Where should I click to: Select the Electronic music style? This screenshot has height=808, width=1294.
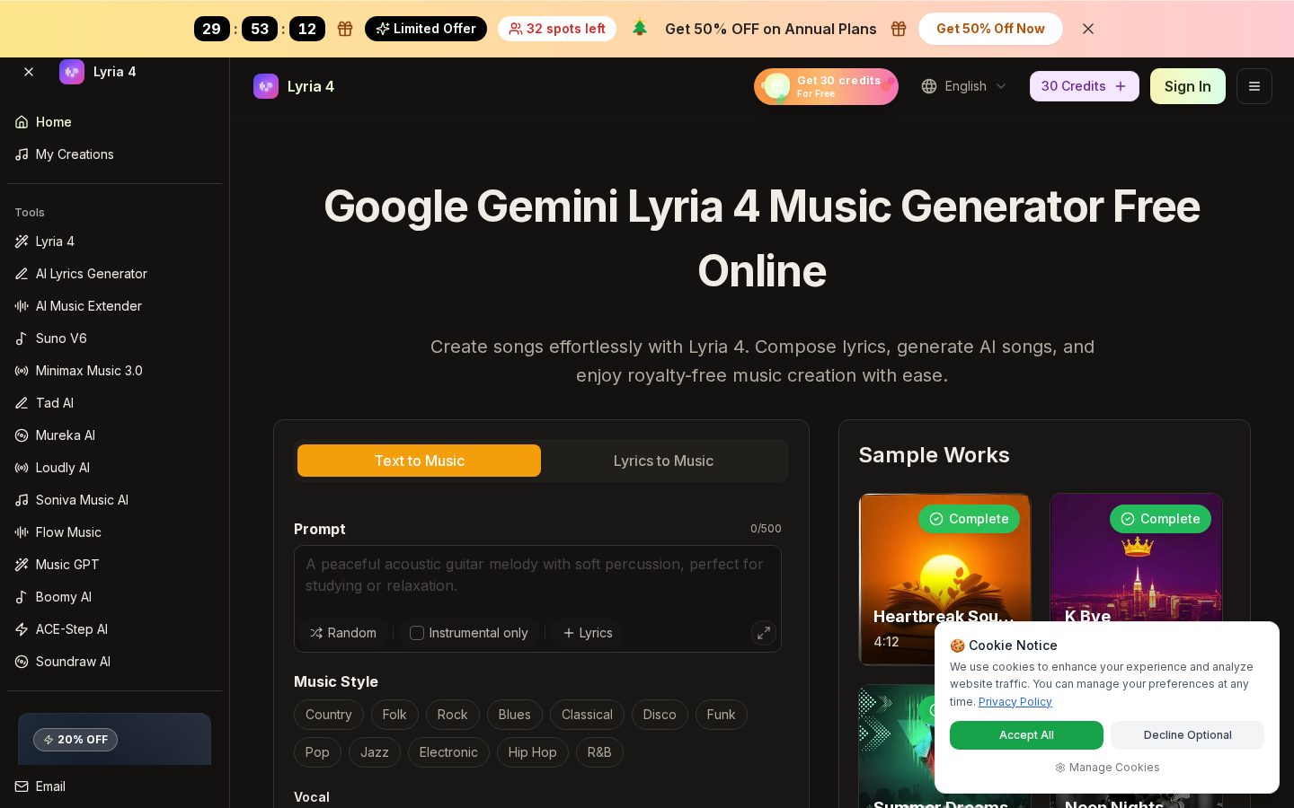coord(448,752)
